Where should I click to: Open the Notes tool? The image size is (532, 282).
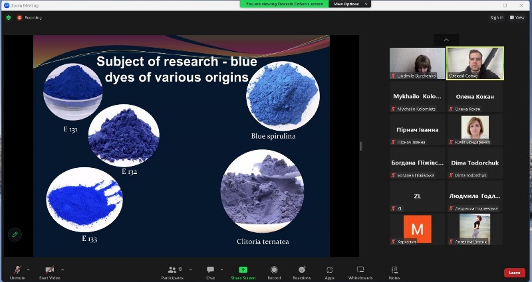(394, 271)
